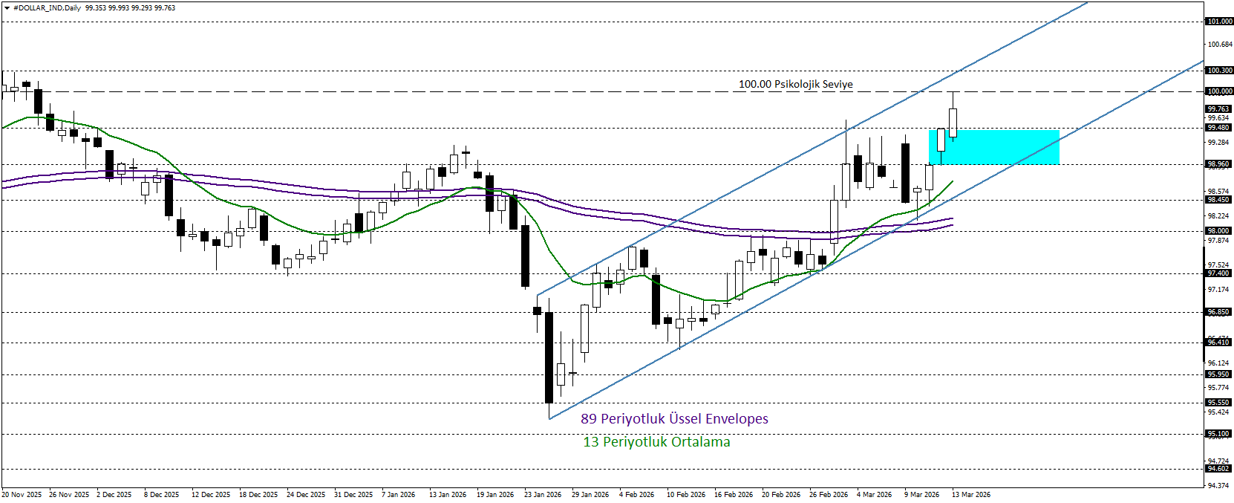Click the 7 Jan 2026 date marker

point(398,495)
